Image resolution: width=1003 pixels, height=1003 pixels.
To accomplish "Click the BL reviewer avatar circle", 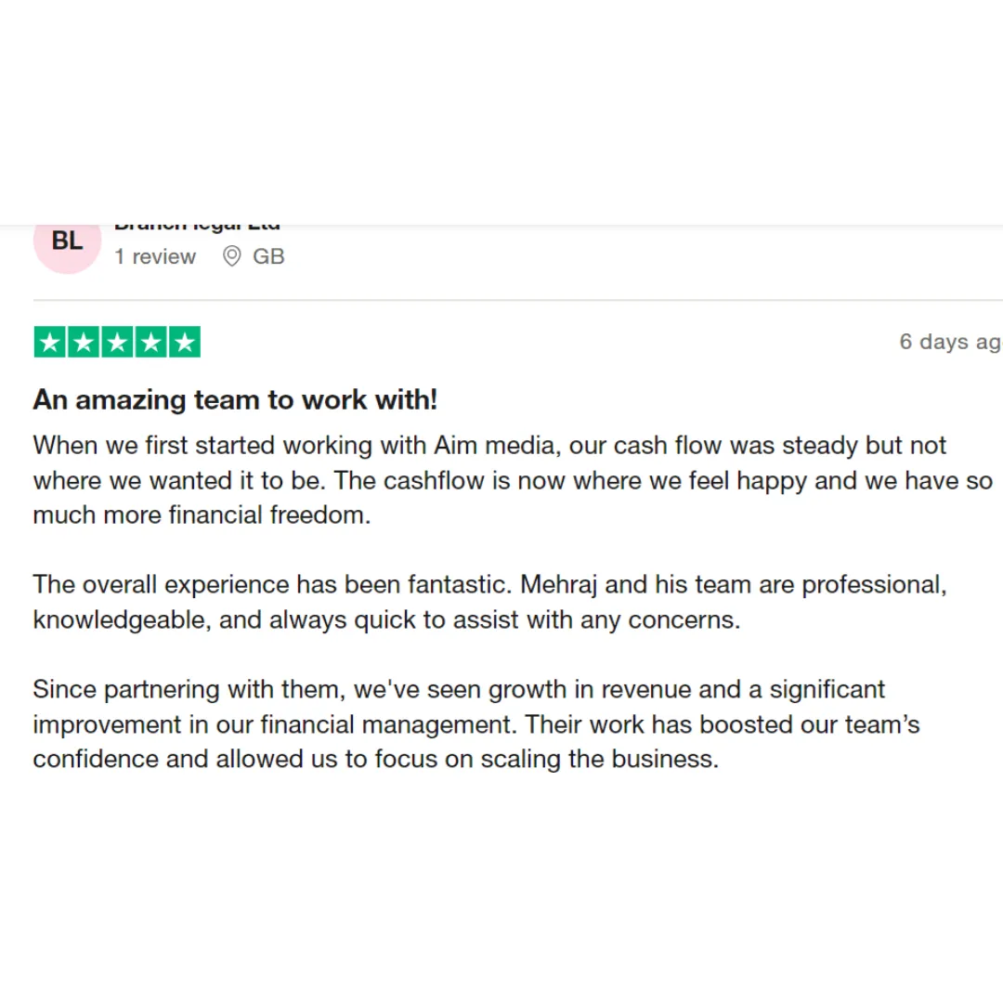I will pyautogui.click(x=67, y=246).
